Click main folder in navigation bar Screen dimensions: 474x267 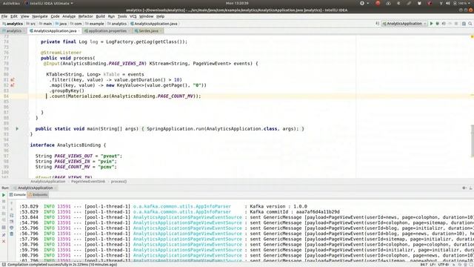(45, 24)
